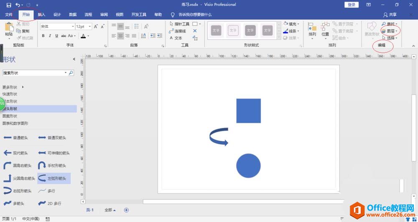Screen dimensions: 418x222
Task: Click the Share (共享) button
Action: (x=390, y=14)
